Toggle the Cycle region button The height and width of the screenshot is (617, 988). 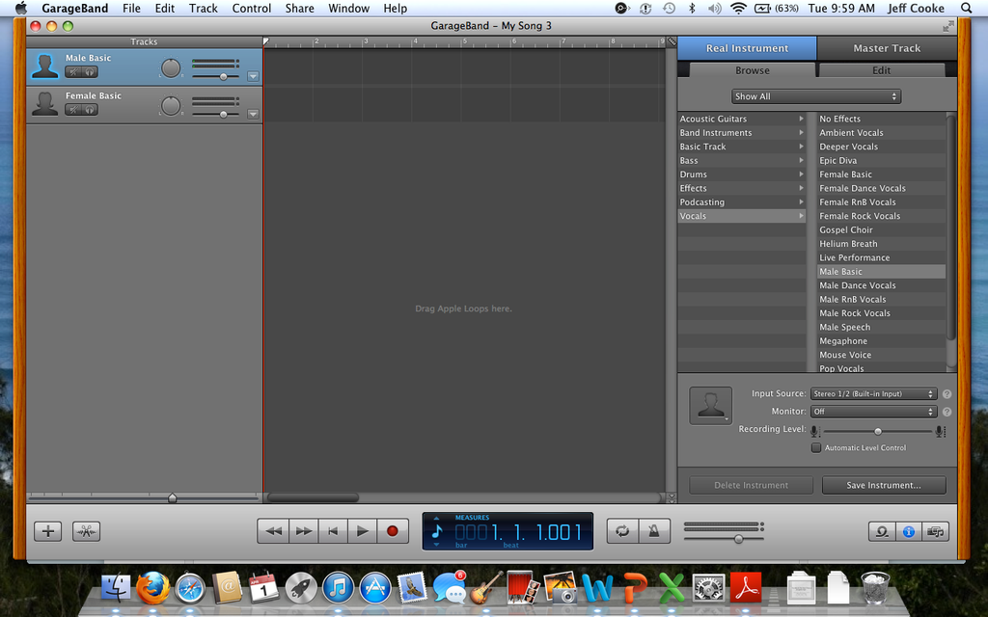[622, 531]
